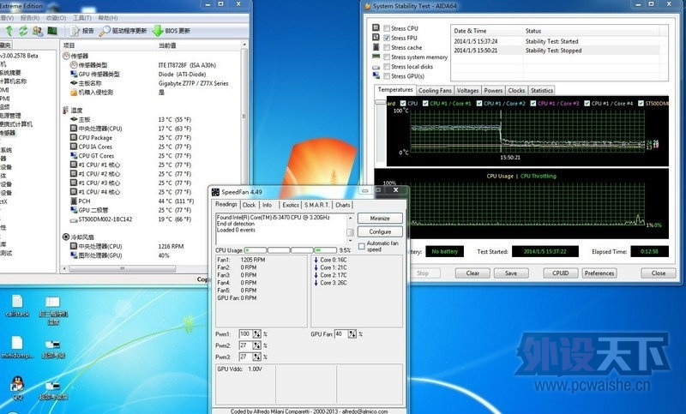Click the Stress local disks drive icon
Image resolution: width=686 pixels, height=414 pixels.
click(376, 67)
